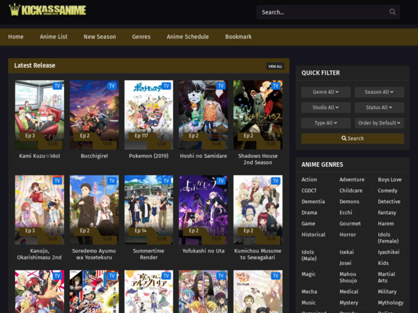The height and width of the screenshot is (313, 418).
Task: Click the View All button
Action: (x=275, y=67)
